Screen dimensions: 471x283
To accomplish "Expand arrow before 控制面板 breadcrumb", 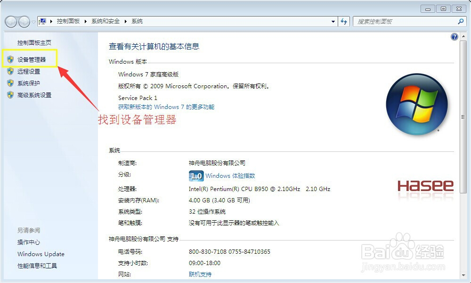I will pyautogui.click(x=52, y=21).
